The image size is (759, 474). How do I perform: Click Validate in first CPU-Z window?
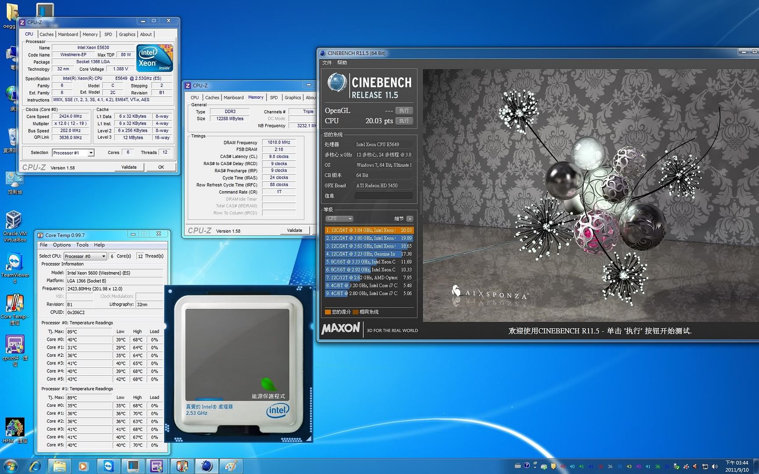tap(129, 167)
